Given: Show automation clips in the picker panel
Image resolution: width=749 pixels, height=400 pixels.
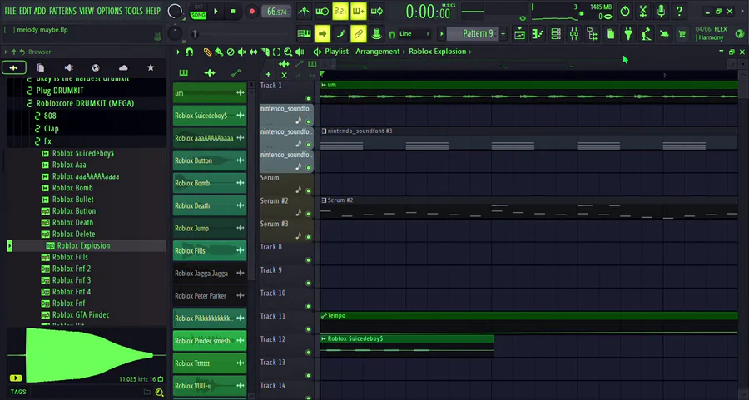Looking at the screenshot, I should [x=236, y=72].
